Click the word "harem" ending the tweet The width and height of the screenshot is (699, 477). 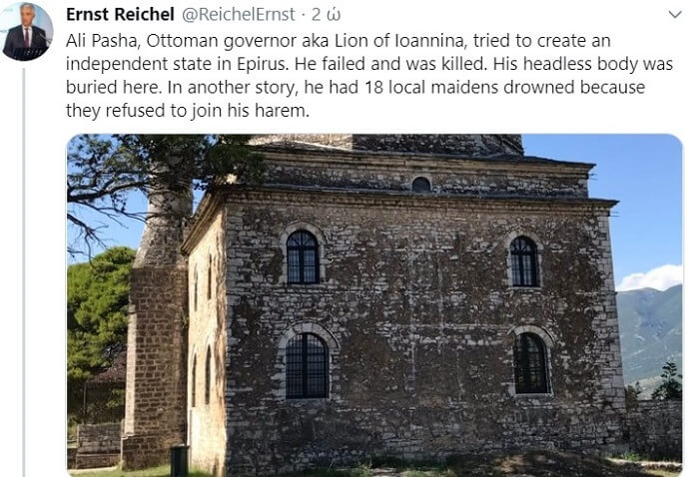[x=284, y=111]
